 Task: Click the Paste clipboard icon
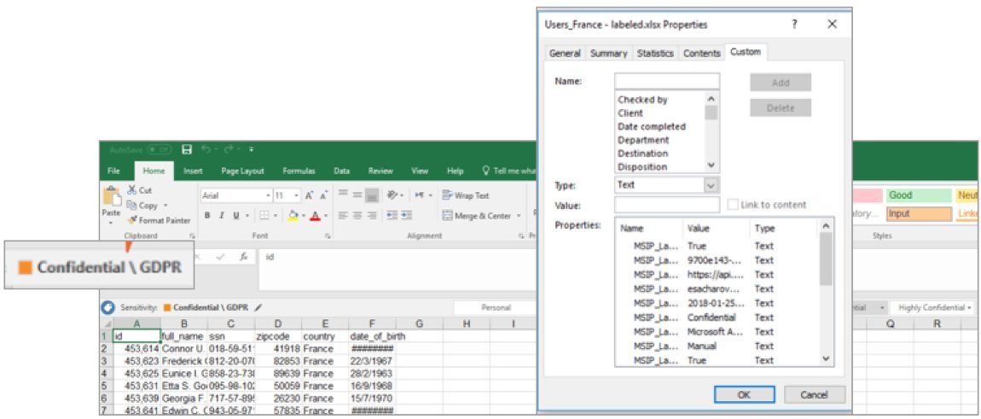(x=111, y=198)
